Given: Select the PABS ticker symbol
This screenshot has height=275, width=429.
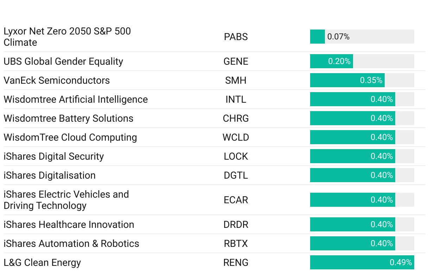Looking at the screenshot, I should pyautogui.click(x=236, y=37).
